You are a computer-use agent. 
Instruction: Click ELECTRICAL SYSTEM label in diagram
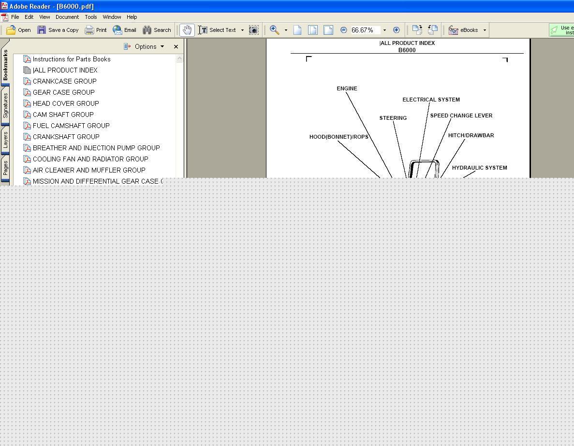431,100
